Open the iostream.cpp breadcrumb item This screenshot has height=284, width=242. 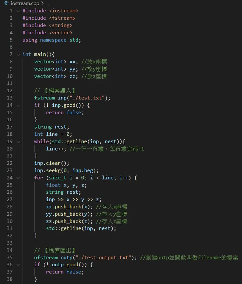[x=25, y=3]
